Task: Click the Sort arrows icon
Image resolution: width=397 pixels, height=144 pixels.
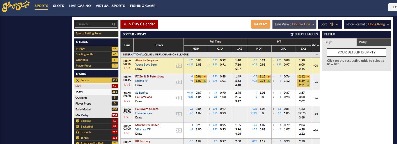Action: pyautogui.click(x=332, y=24)
